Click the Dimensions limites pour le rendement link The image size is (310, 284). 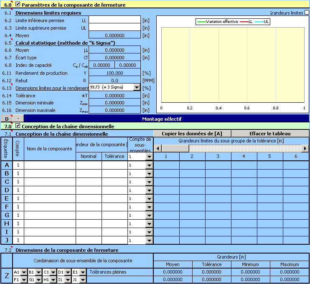(52, 88)
